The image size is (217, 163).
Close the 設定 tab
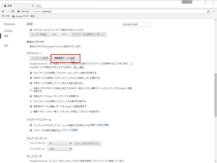click(x=33, y=6)
